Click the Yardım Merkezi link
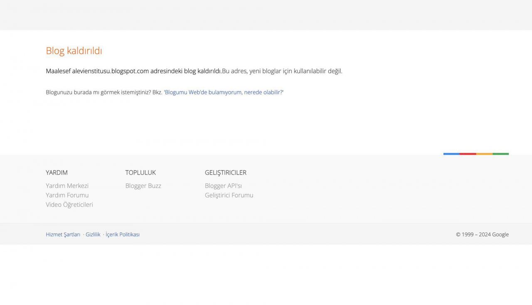Viewport: 532px width, 305px height. tap(67, 185)
